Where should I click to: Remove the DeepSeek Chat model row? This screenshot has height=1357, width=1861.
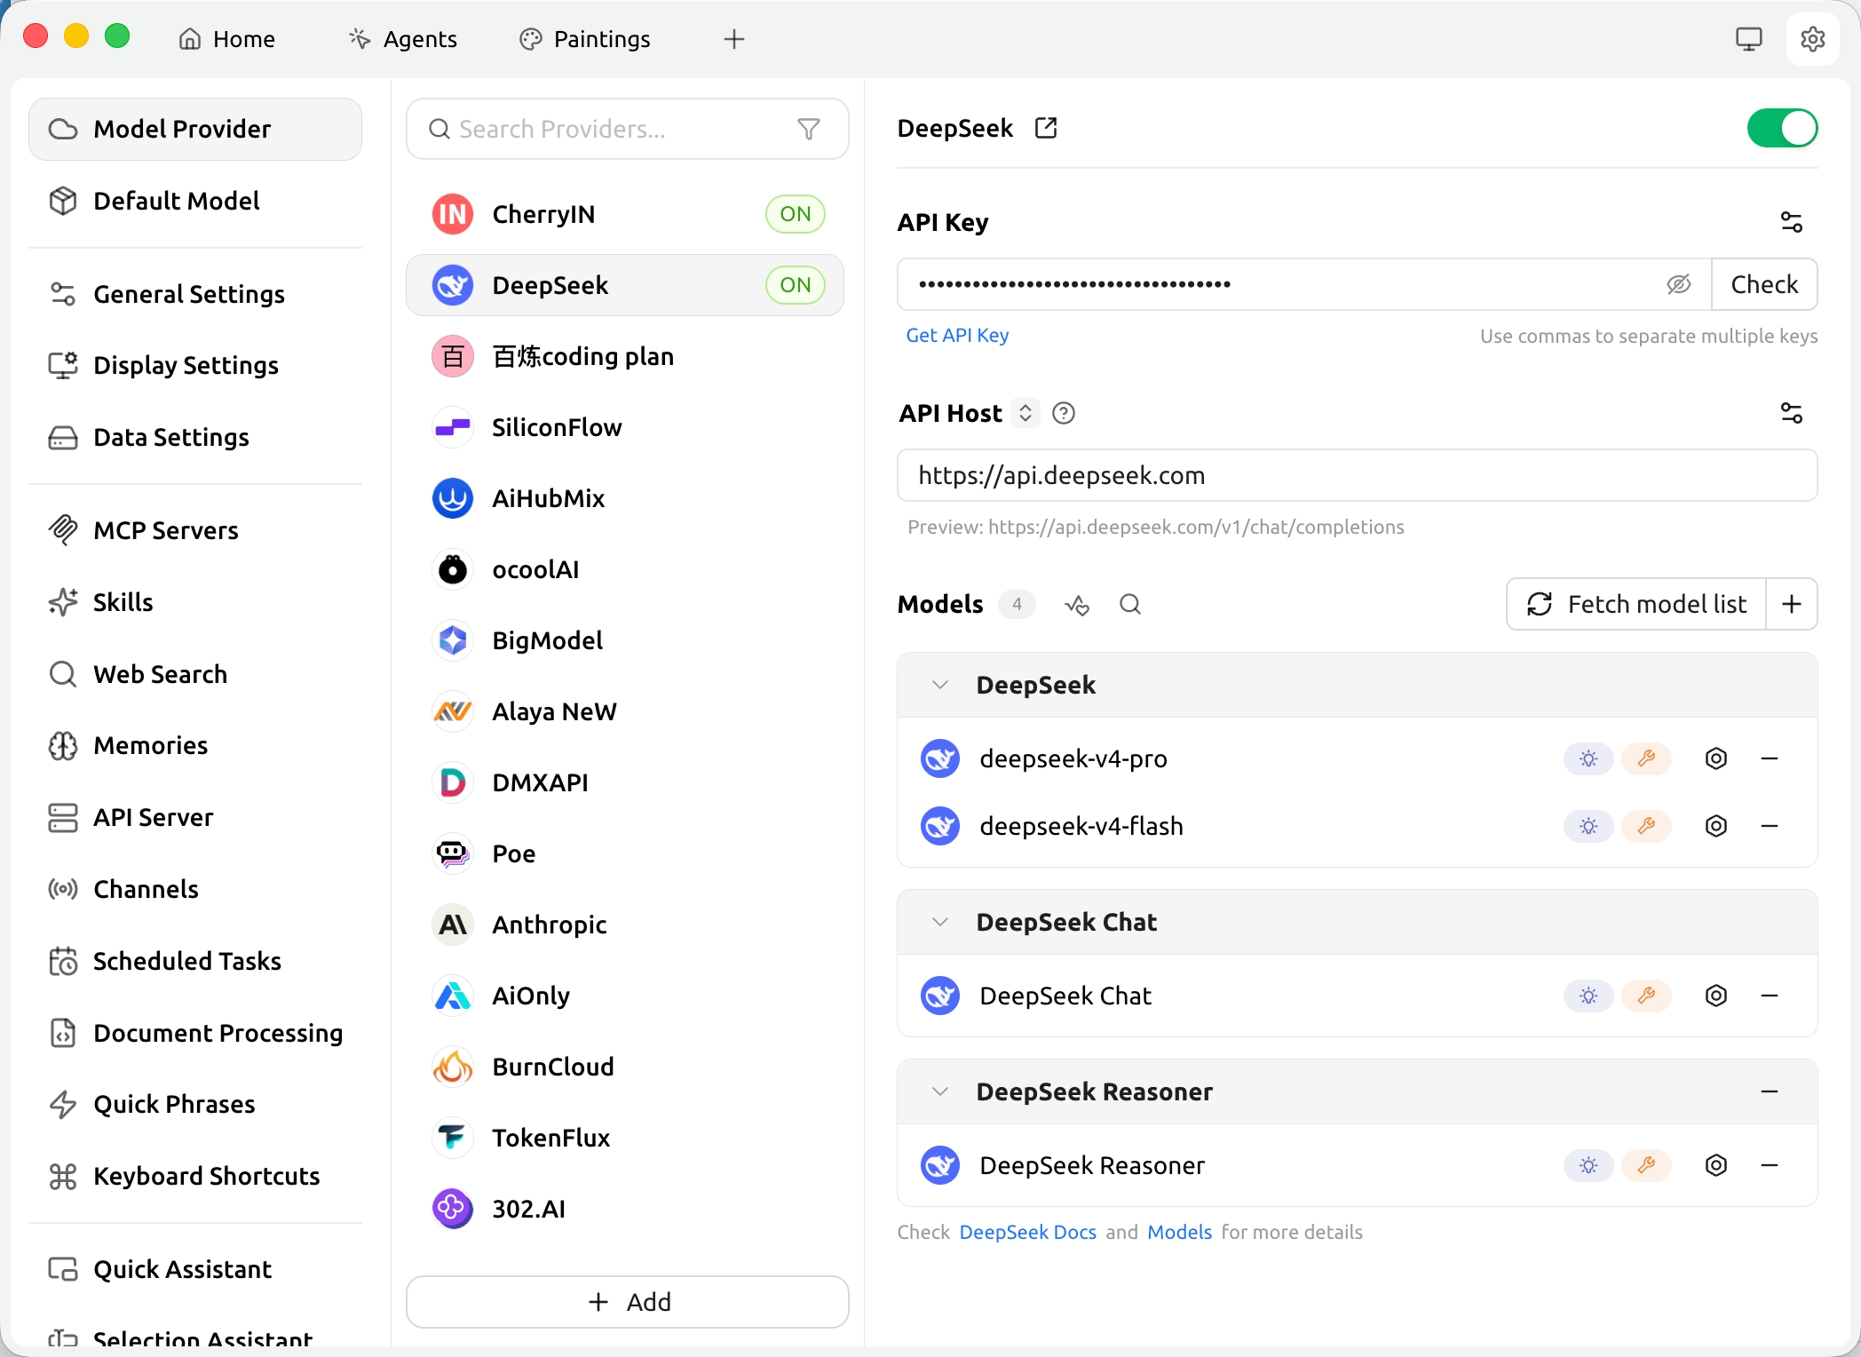point(1770,996)
